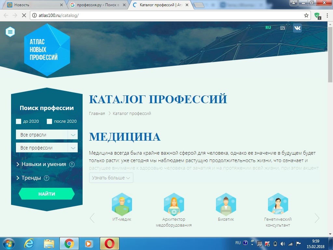333x250 pixels.
Task: Open the Windows Start menu
Action: click(x=8, y=243)
